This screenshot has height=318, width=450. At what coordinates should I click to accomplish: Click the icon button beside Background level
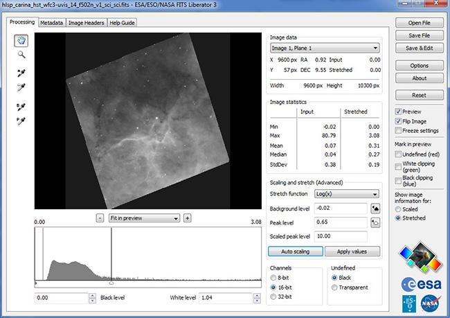coord(375,208)
